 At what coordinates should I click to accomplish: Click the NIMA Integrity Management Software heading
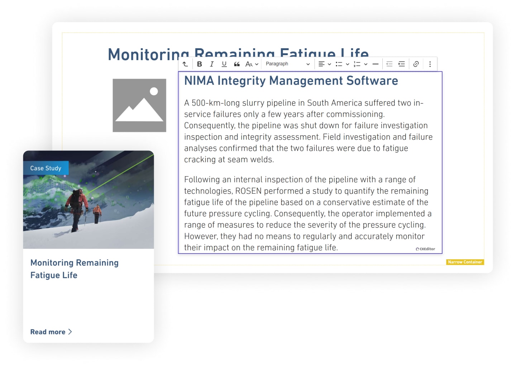tap(291, 81)
